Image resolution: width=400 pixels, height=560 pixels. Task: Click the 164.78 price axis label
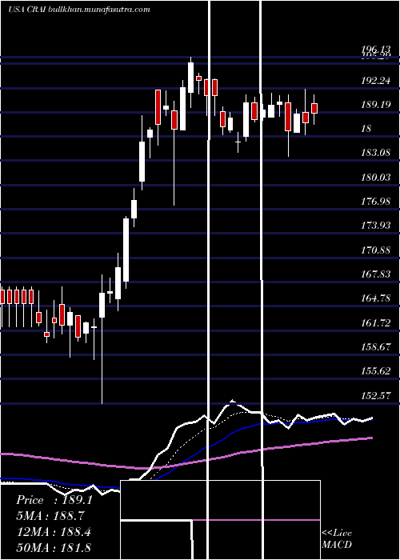coord(376,298)
